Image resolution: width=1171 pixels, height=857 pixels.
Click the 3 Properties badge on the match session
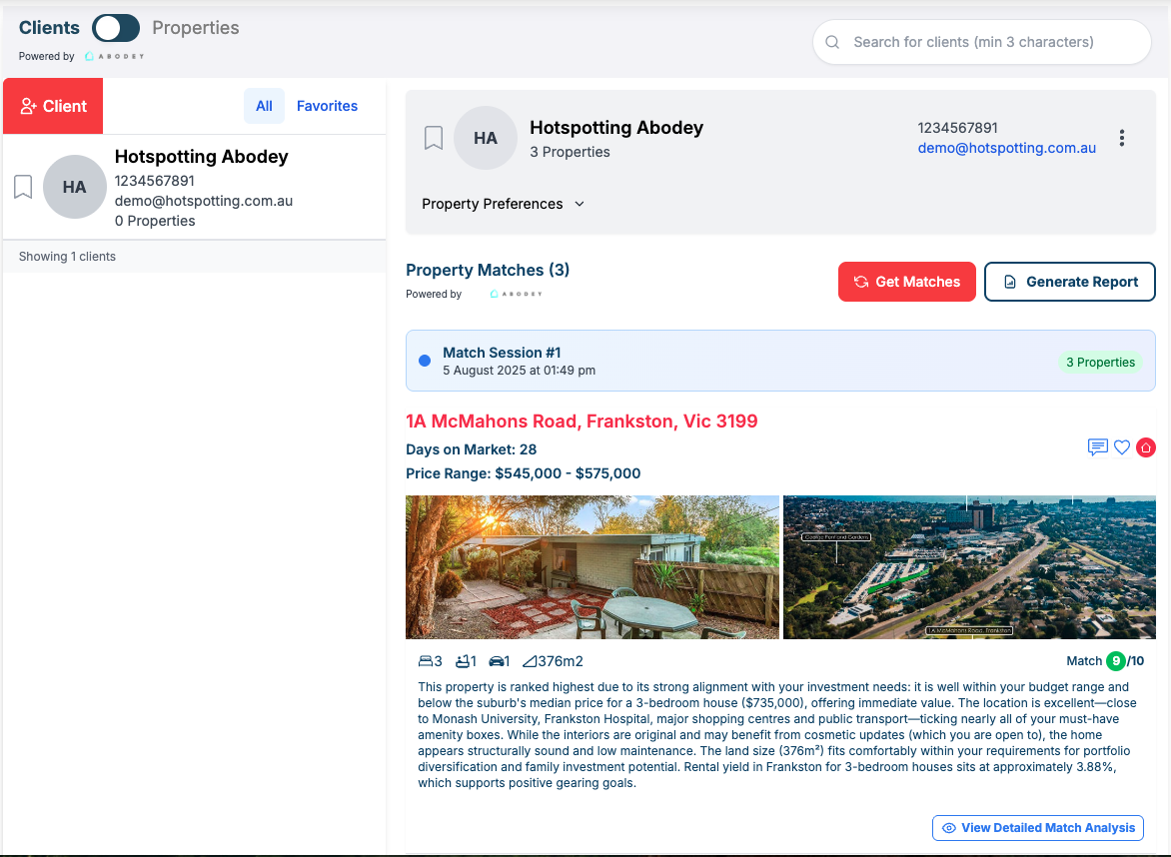tap(1100, 362)
